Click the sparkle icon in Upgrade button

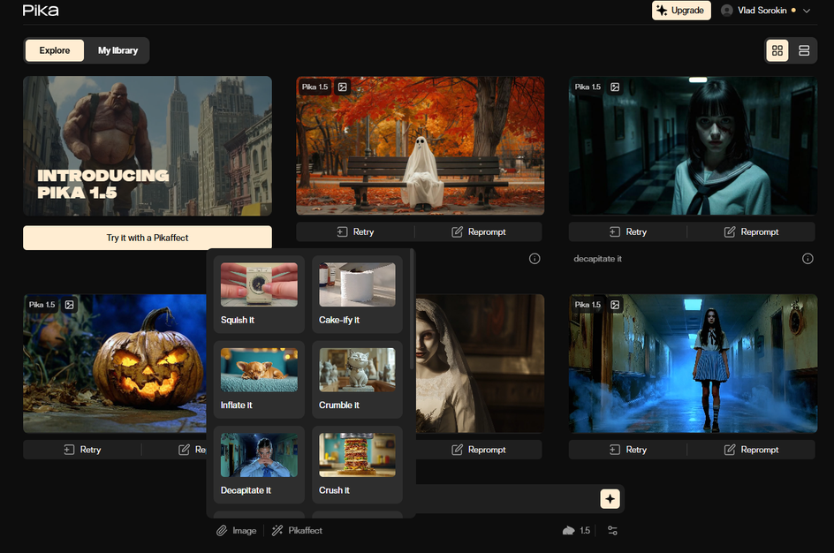point(662,10)
